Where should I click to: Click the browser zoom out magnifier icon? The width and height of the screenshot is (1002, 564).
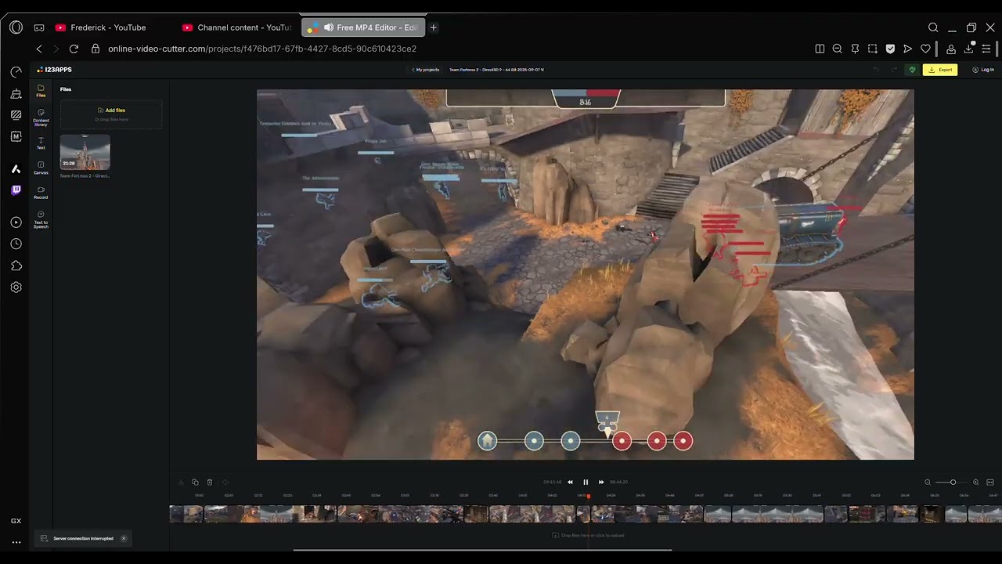click(x=837, y=49)
